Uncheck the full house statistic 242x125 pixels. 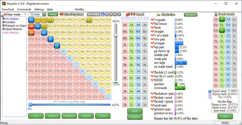tap(152, 23)
